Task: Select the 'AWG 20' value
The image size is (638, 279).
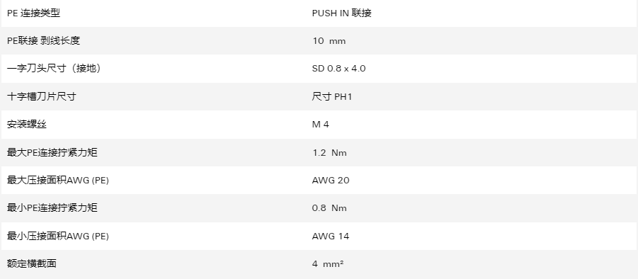Action: pos(331,180)
